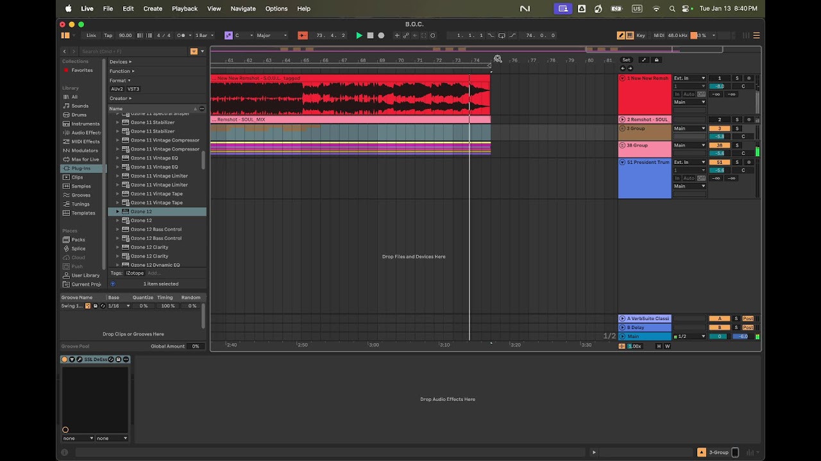This screenshot has width=821, height=461.
Task: Unfold the 3 Group track
Action: pos(622,129)
